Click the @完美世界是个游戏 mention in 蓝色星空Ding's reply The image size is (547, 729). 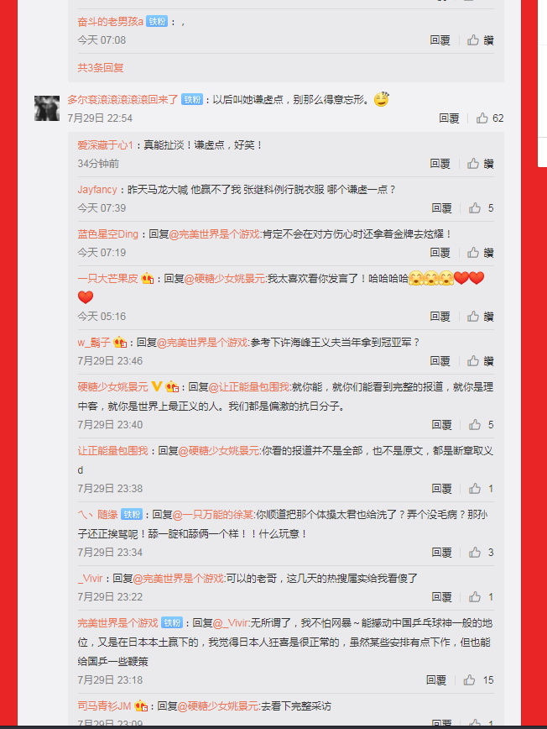point(216,233)
